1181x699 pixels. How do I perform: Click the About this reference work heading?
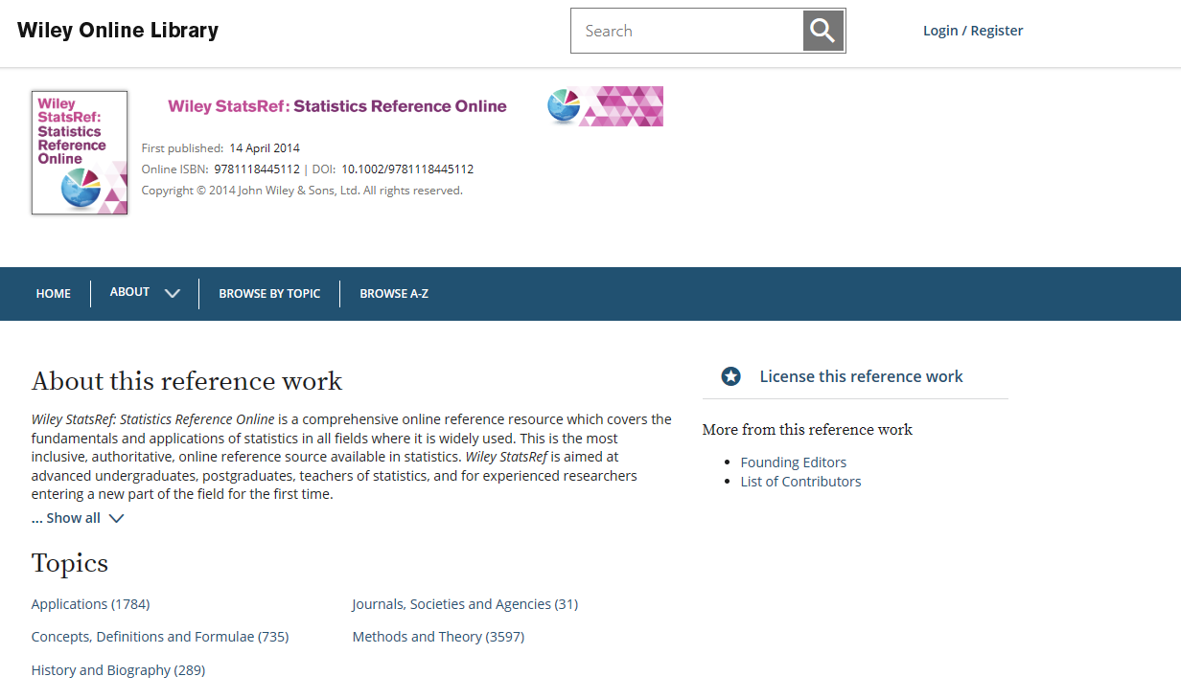[187, 381]
